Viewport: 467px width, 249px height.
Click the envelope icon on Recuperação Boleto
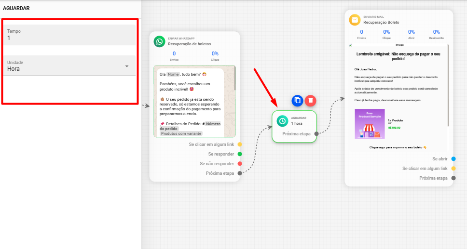click(355, 20)
